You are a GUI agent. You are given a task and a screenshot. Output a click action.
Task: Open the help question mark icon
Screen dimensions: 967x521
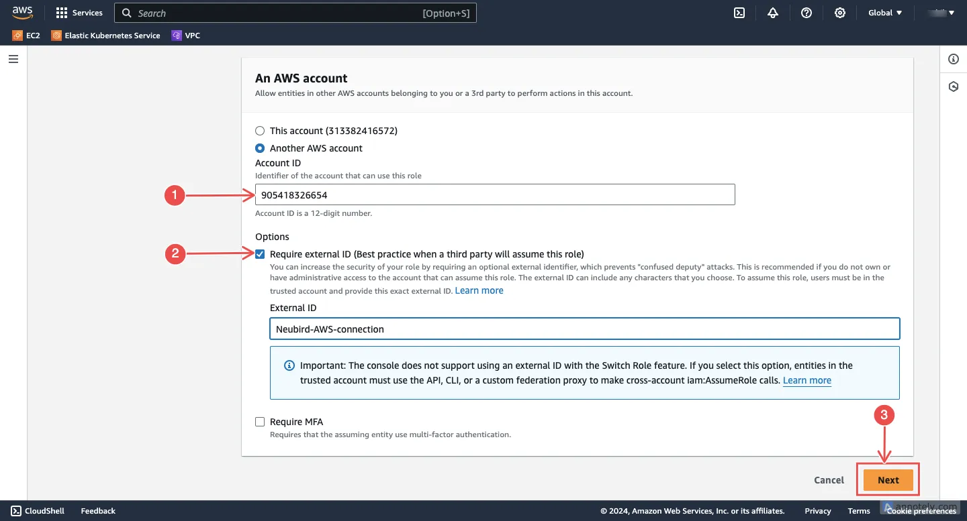(807, 13)
